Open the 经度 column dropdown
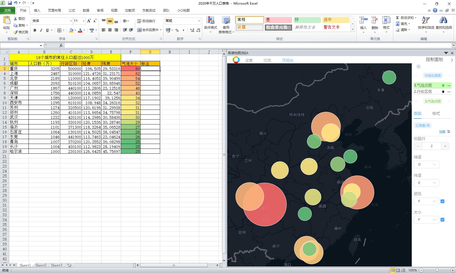Image resolution: width=456 pixels, height=273 pixels. coord(426,165)
